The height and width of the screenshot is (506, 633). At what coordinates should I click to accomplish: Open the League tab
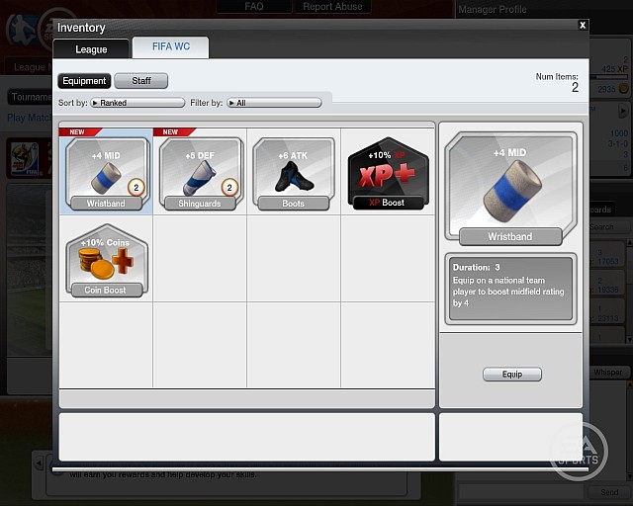[91, 48]
